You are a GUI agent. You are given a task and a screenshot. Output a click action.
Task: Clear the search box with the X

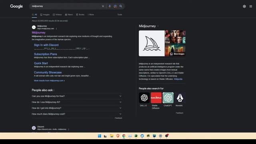click(103, 6)
